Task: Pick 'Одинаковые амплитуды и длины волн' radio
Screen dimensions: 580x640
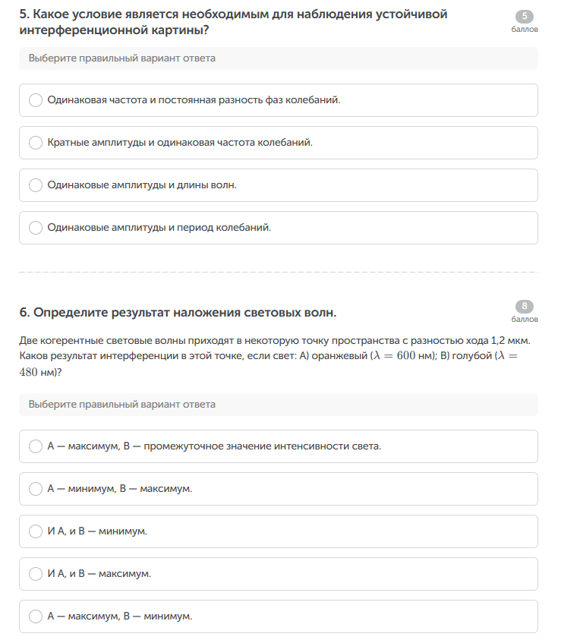Action: (36, 185)
